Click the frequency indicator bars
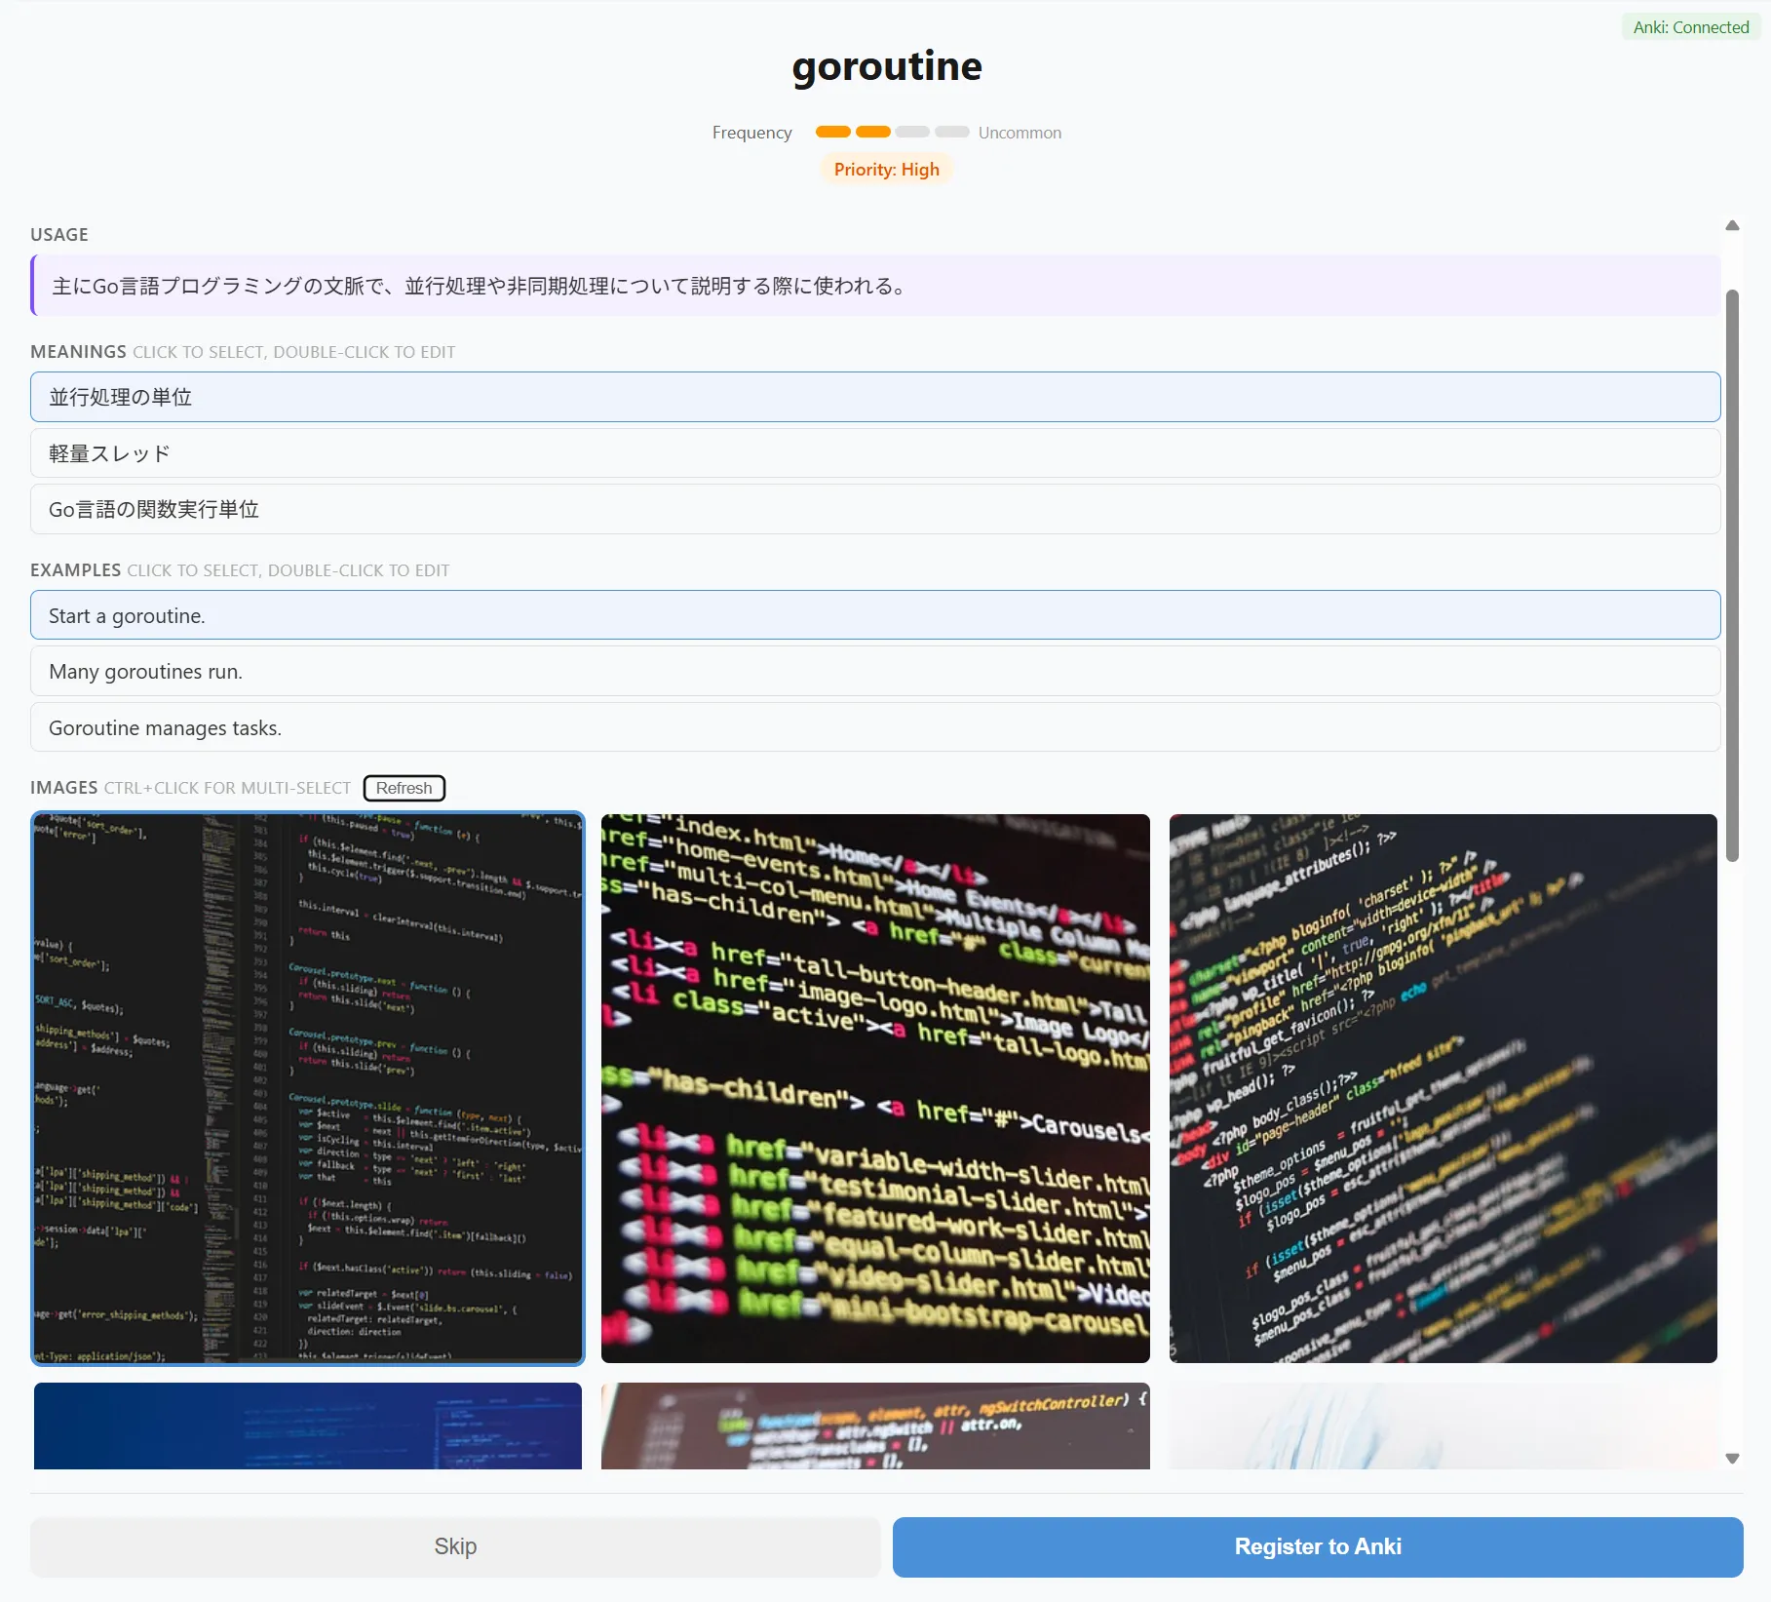Image resolution: width=1771 pixels, height=1602 pixels. (892, 132)
